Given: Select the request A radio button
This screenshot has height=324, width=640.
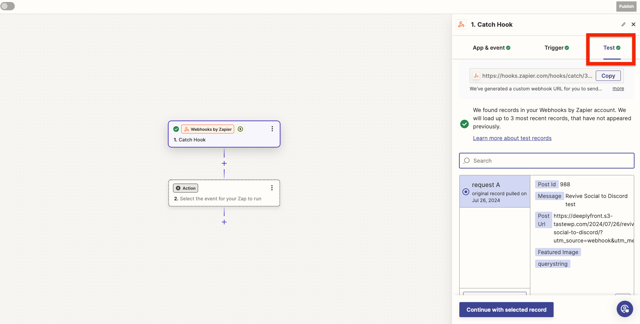Looking at the screenshot, I should (466, 192).
